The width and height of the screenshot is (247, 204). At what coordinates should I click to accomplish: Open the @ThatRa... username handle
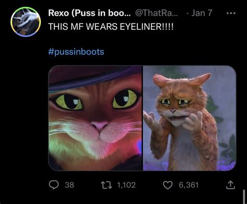(156, 13)
